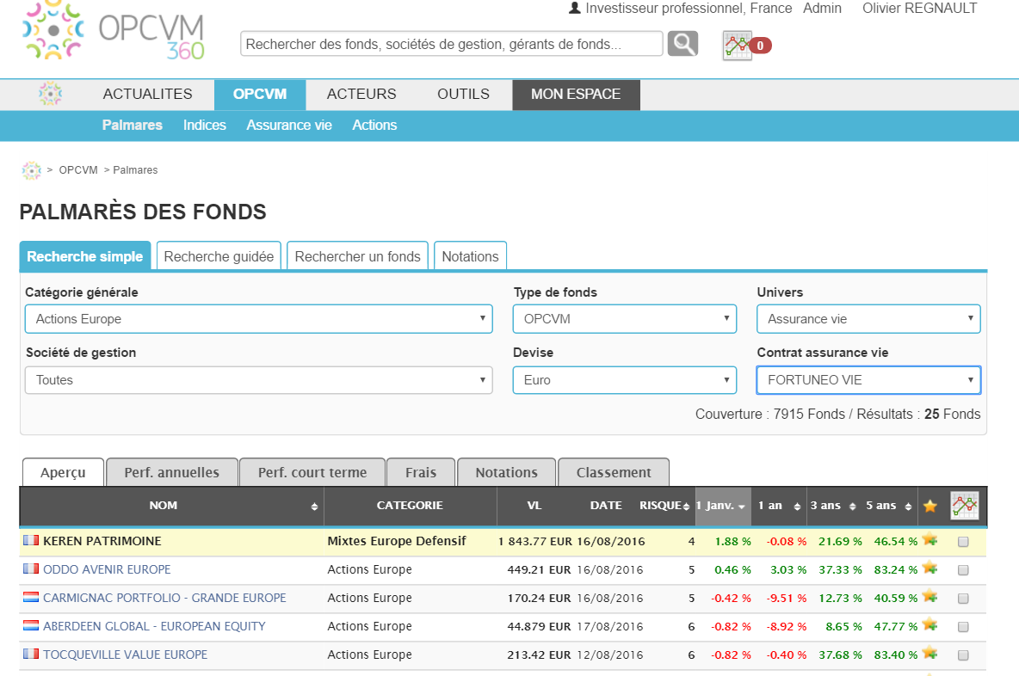The image size is (1019, 676).
Task: Click the OPCVM 360 logo
Action: [x=114, y=31]
